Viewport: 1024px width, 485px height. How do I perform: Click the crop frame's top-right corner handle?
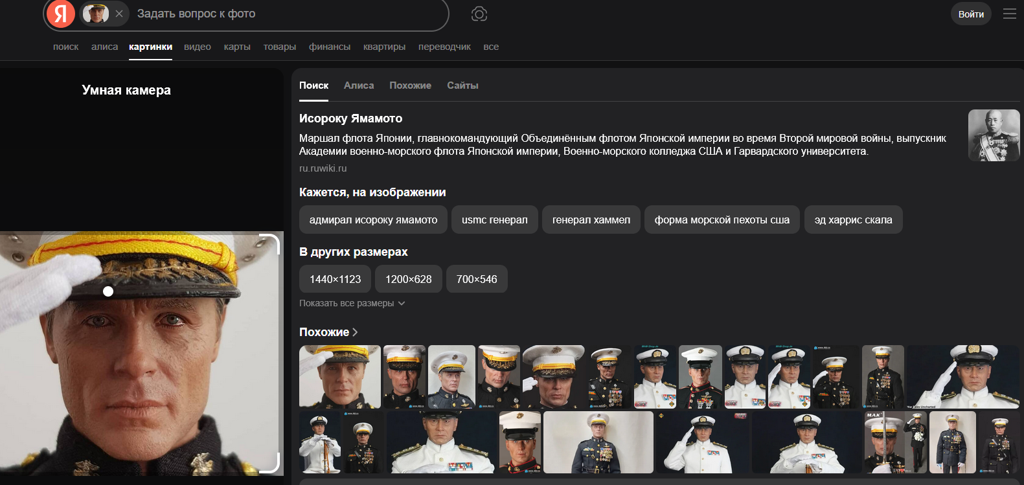[270, 243]
